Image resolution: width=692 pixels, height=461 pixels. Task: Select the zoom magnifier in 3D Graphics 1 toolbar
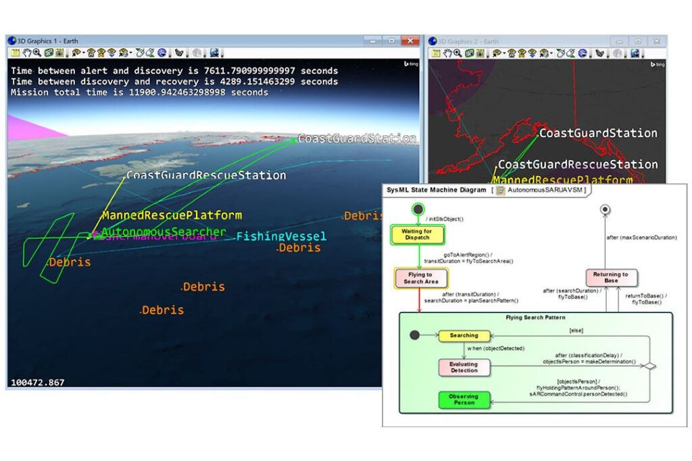tap(37, 53)
